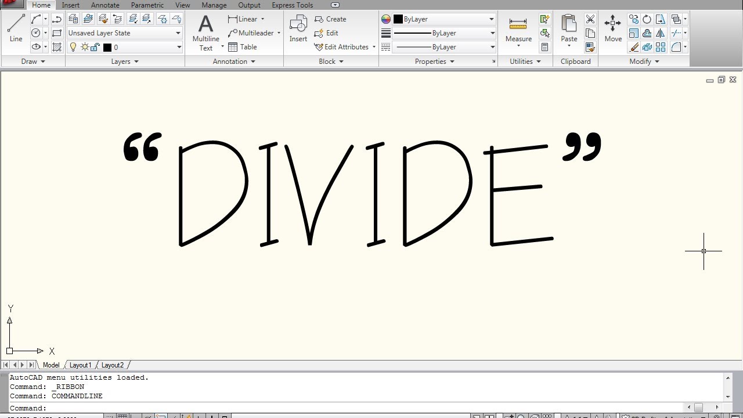The width and height of the screenshot is (743, 418).
Task: Click the Insert block icon
Action: (x=298, y=28)
